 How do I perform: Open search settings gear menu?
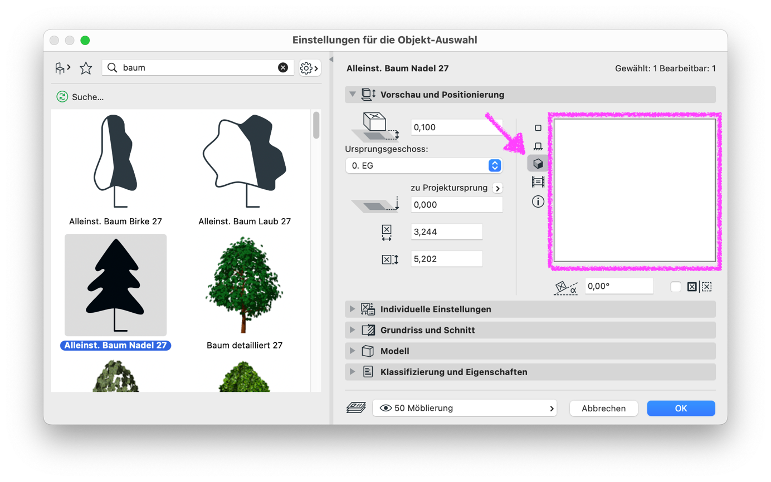(309, 68)
